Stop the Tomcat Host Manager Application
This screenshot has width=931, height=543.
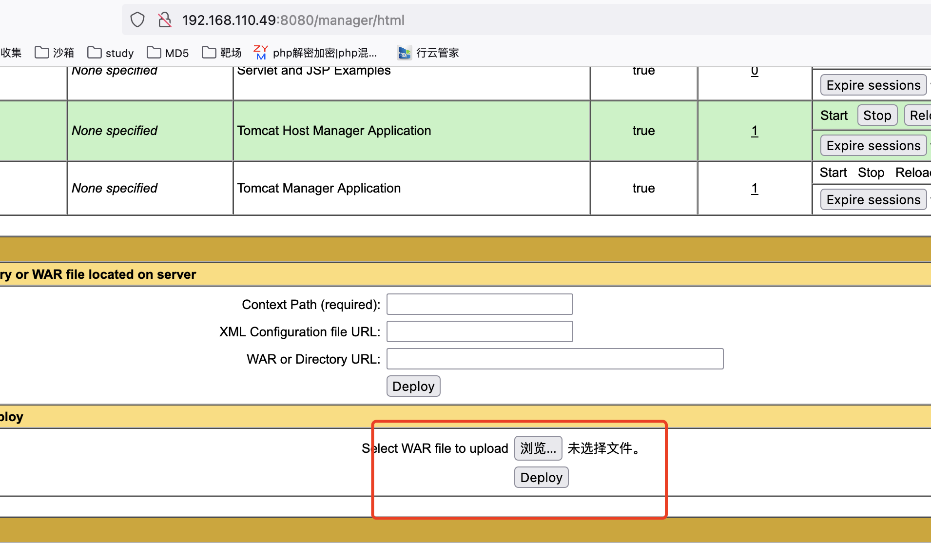pyautogui.click(x=877, y=116)
